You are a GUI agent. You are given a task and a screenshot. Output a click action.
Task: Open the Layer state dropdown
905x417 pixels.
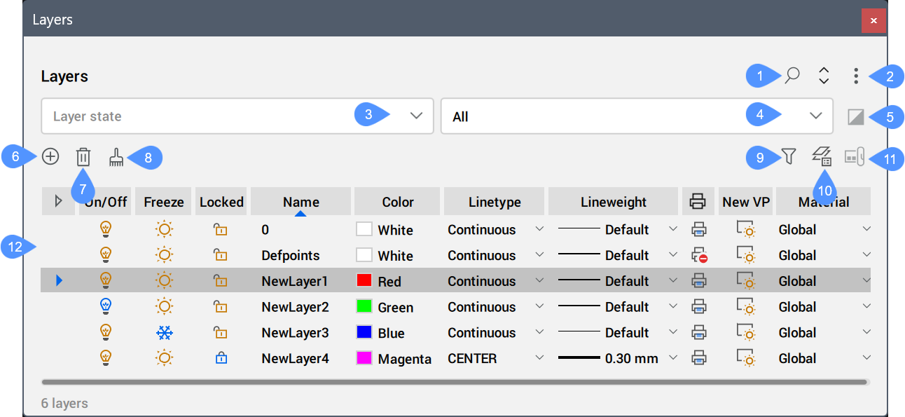click(416, 116)
